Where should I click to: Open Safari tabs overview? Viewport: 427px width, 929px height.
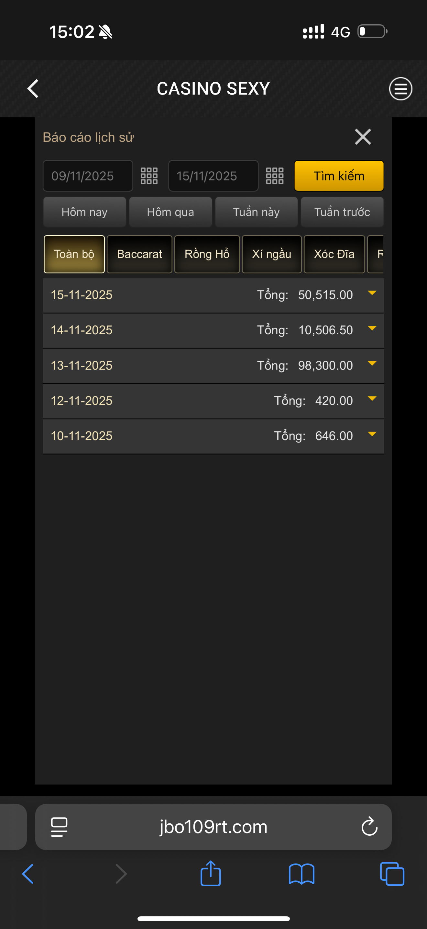(392, 874)
